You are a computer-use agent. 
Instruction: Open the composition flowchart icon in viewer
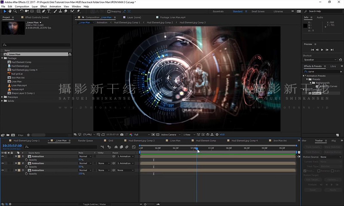pos(212,135)
